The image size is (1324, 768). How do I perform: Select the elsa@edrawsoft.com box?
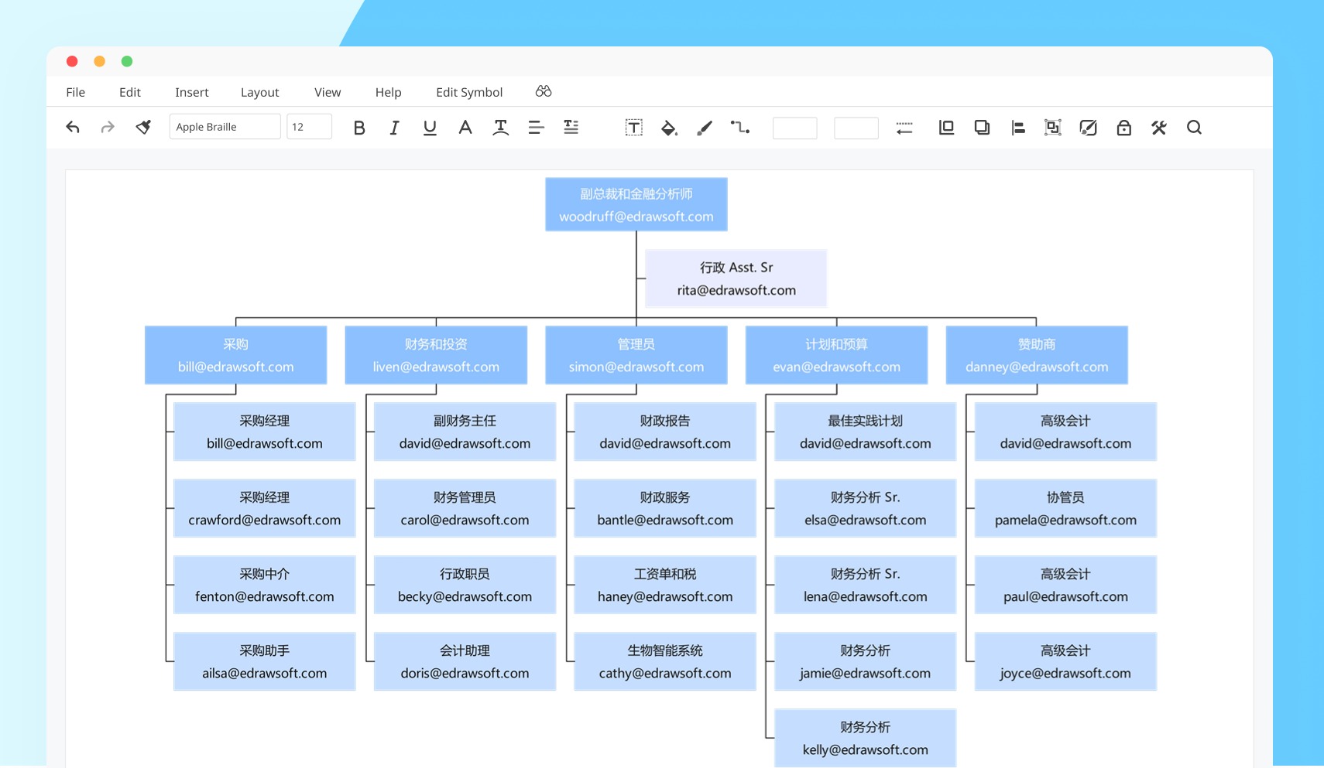click(866, 508)
